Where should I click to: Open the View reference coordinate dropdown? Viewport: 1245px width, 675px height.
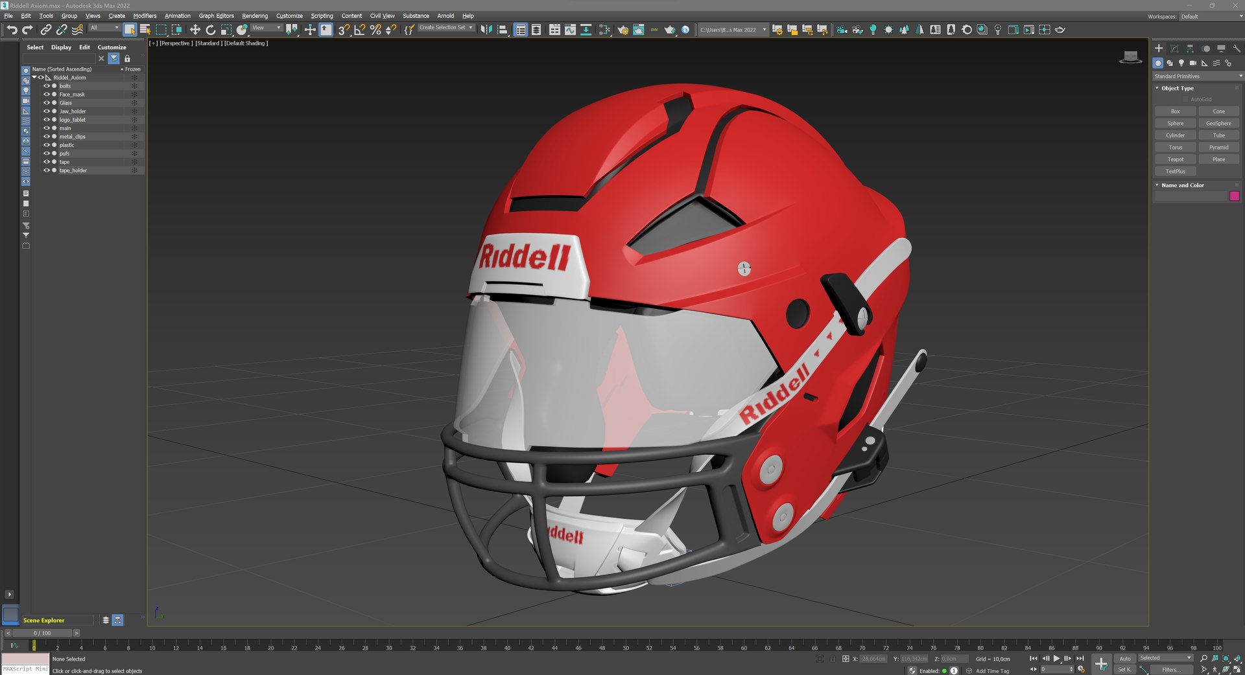pos(267,28)
